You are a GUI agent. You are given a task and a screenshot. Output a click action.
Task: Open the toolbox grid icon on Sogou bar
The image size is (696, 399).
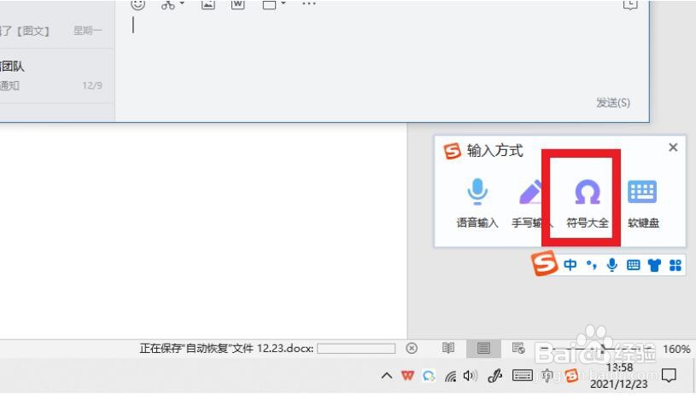click(676, 265)
